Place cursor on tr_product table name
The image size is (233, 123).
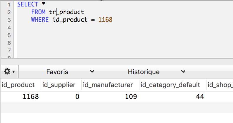pos(66,12)
